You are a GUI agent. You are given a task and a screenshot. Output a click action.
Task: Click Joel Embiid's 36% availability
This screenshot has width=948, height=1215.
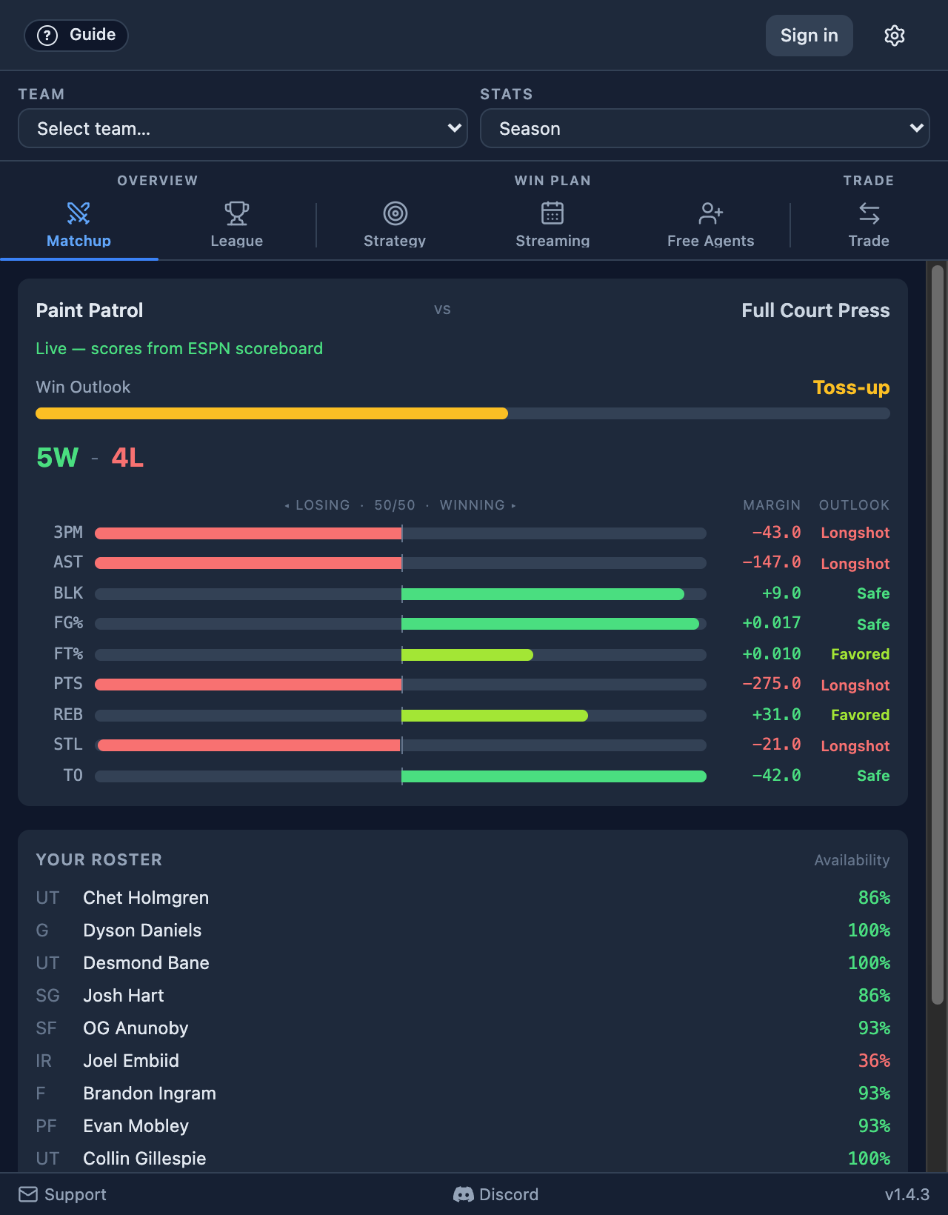click(x=874, y=1061)
